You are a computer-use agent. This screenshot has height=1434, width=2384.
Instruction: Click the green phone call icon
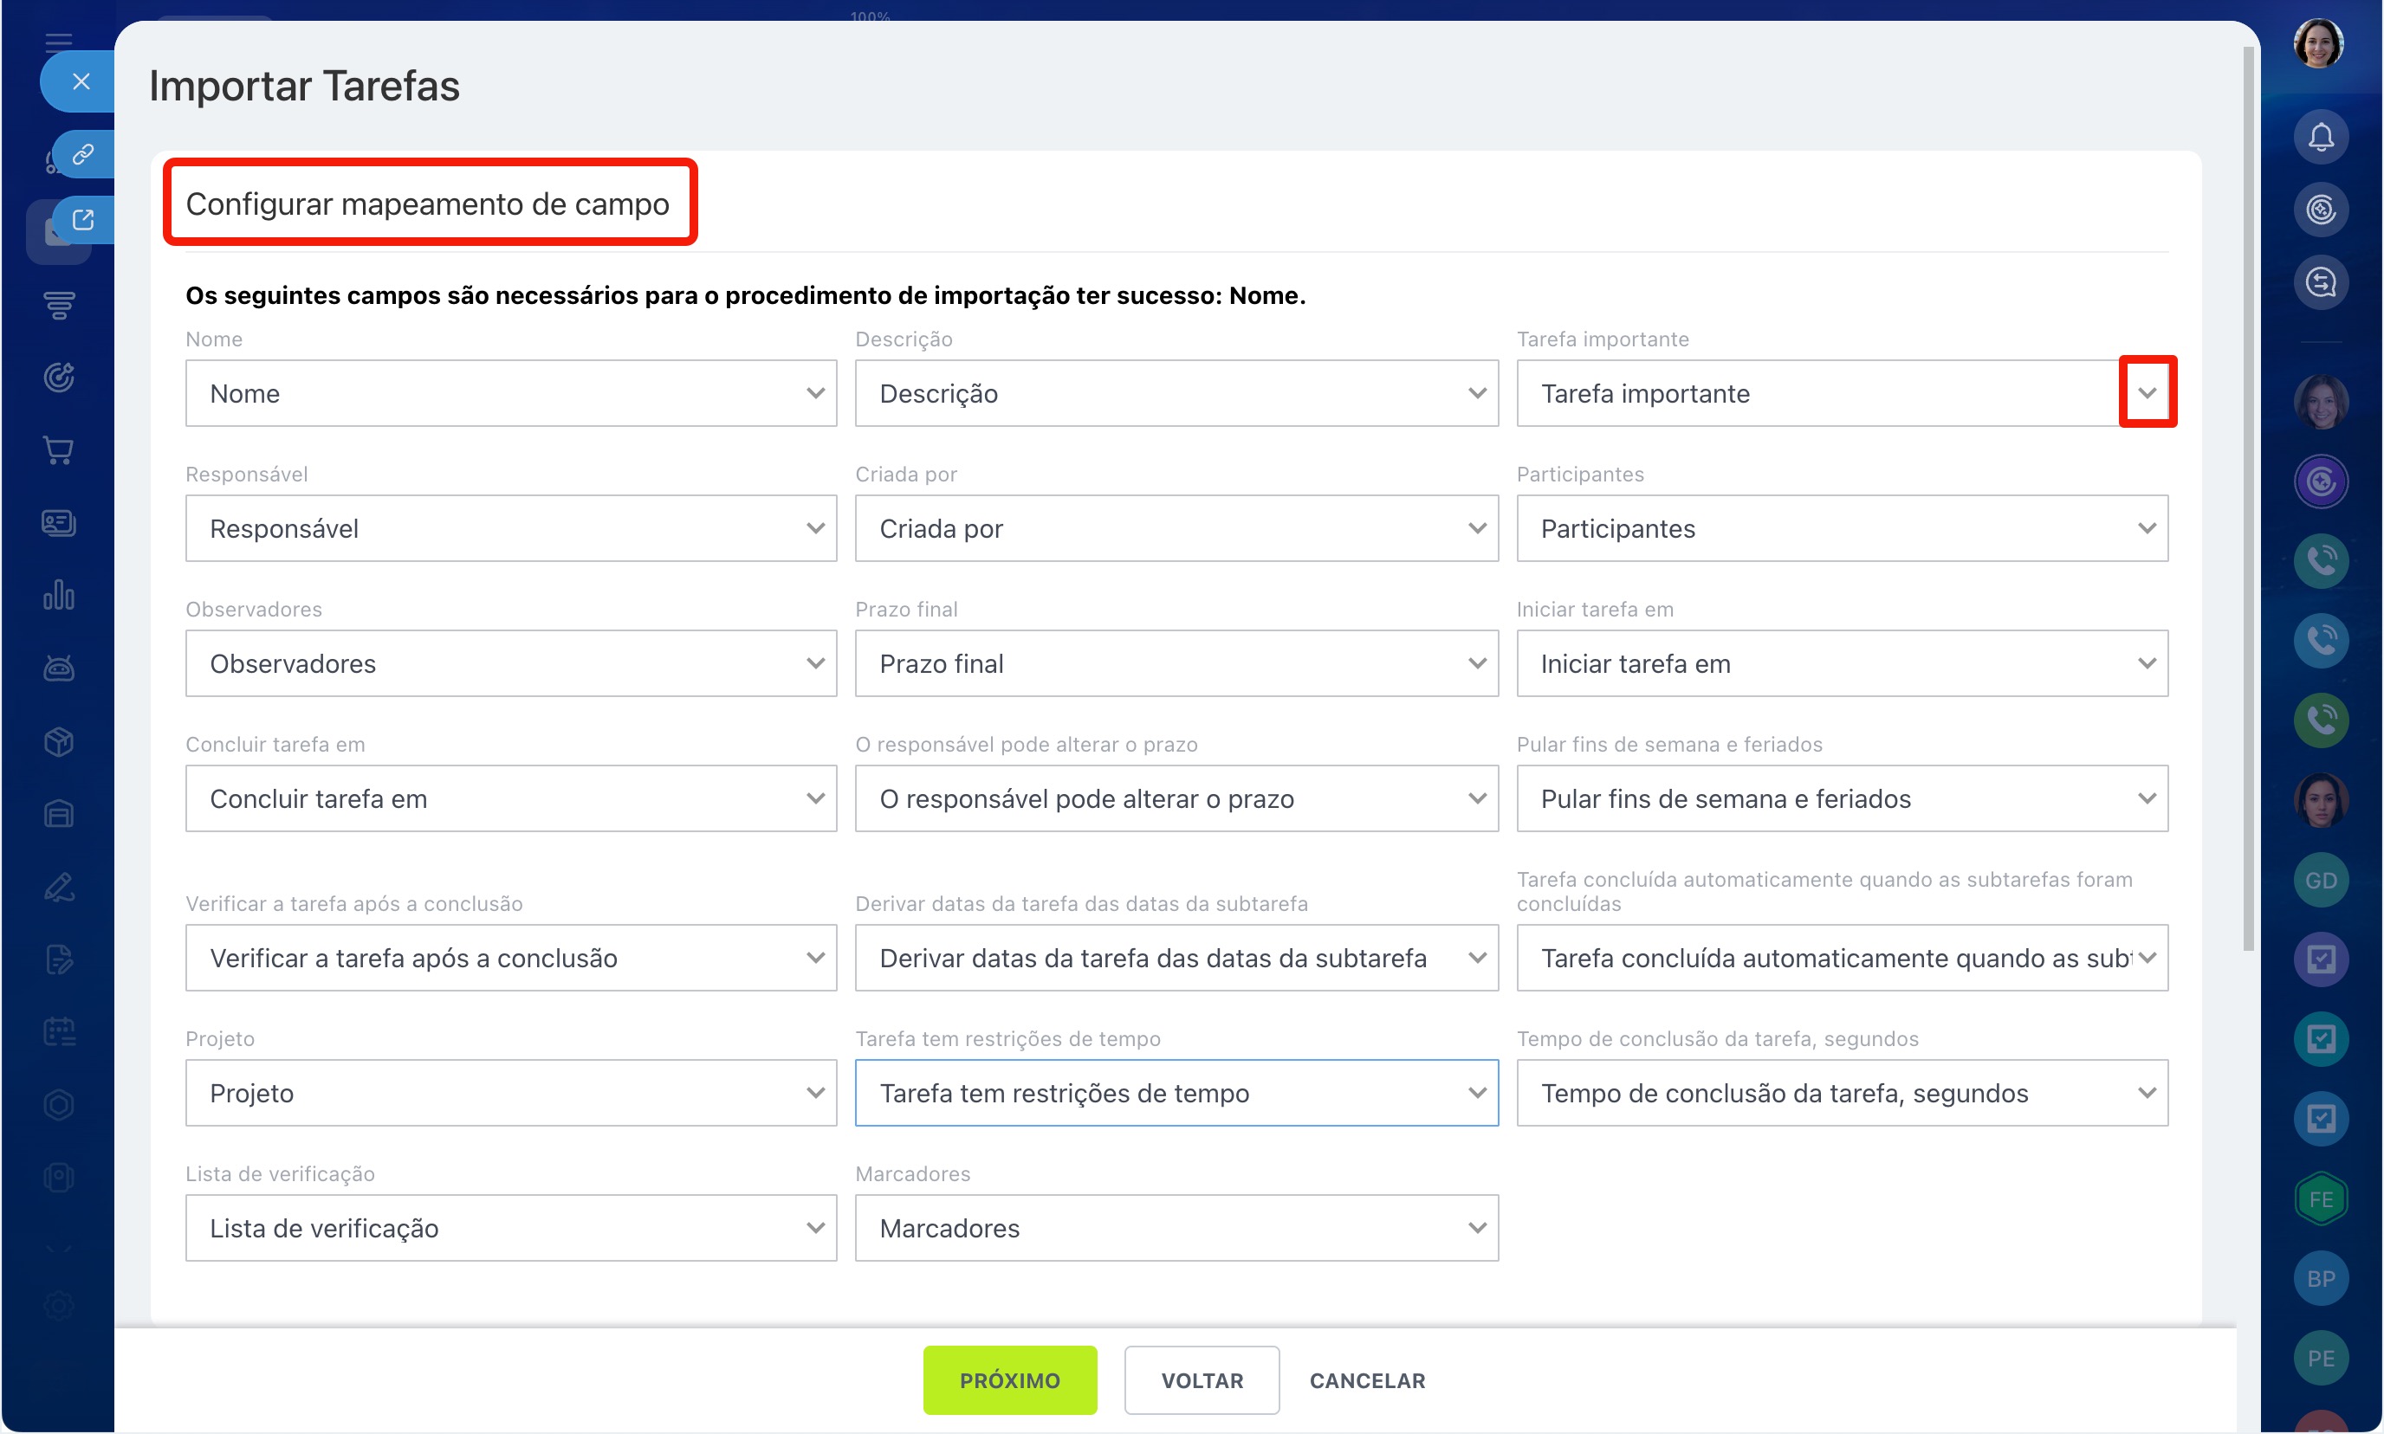pyautogui.click(x=2320, y=720)
